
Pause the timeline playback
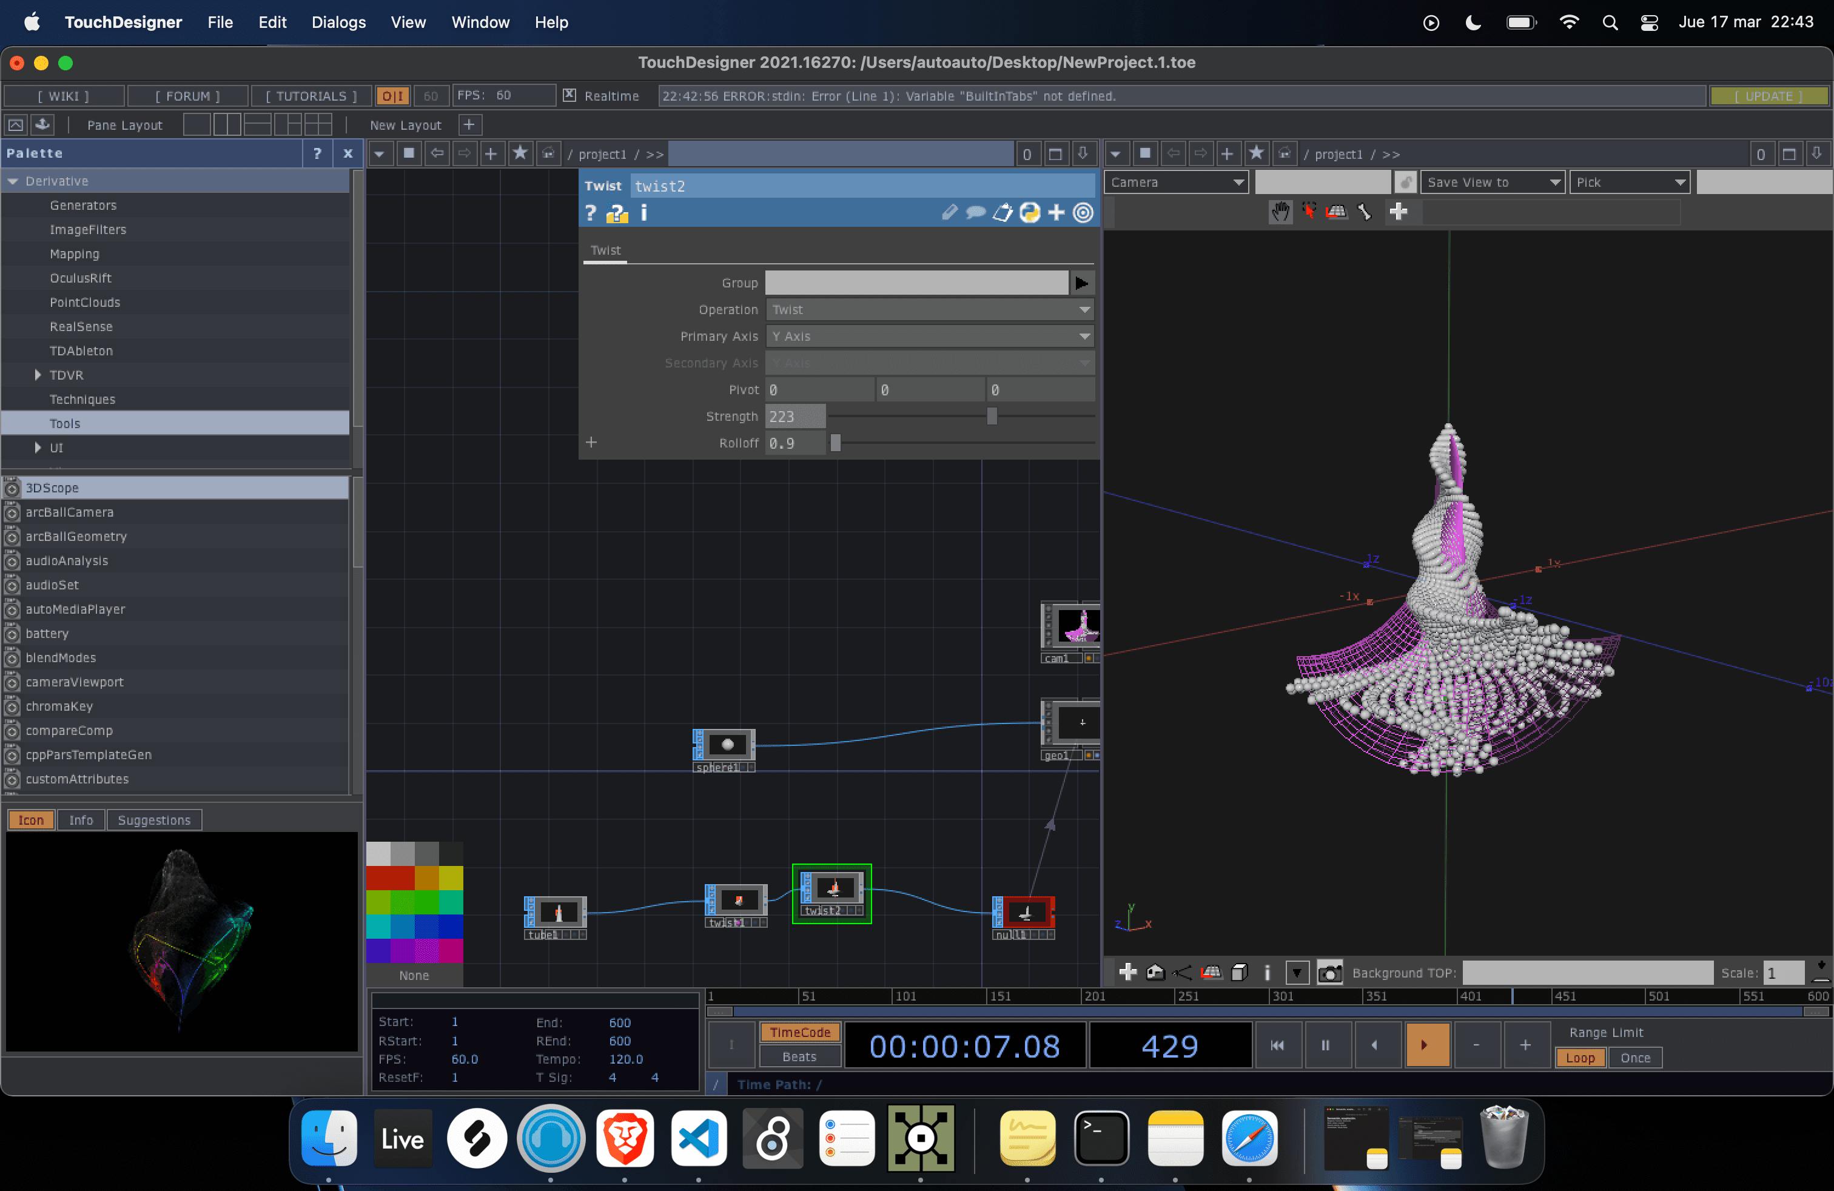pyautogui.click(x=1325, y=1045)
